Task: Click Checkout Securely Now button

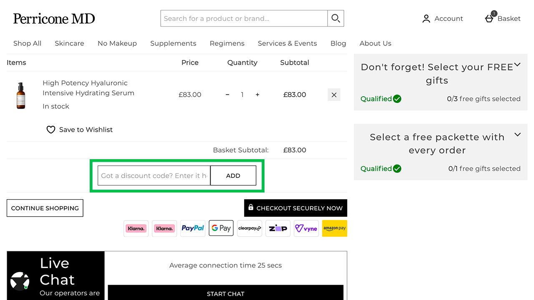Action: (x=295, y=208)
